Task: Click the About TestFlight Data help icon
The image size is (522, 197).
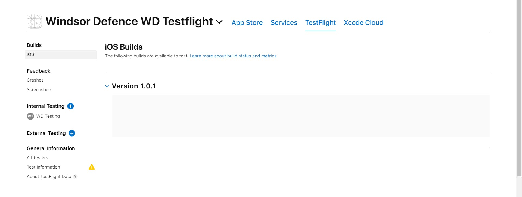Action: [x=75, y=177]
